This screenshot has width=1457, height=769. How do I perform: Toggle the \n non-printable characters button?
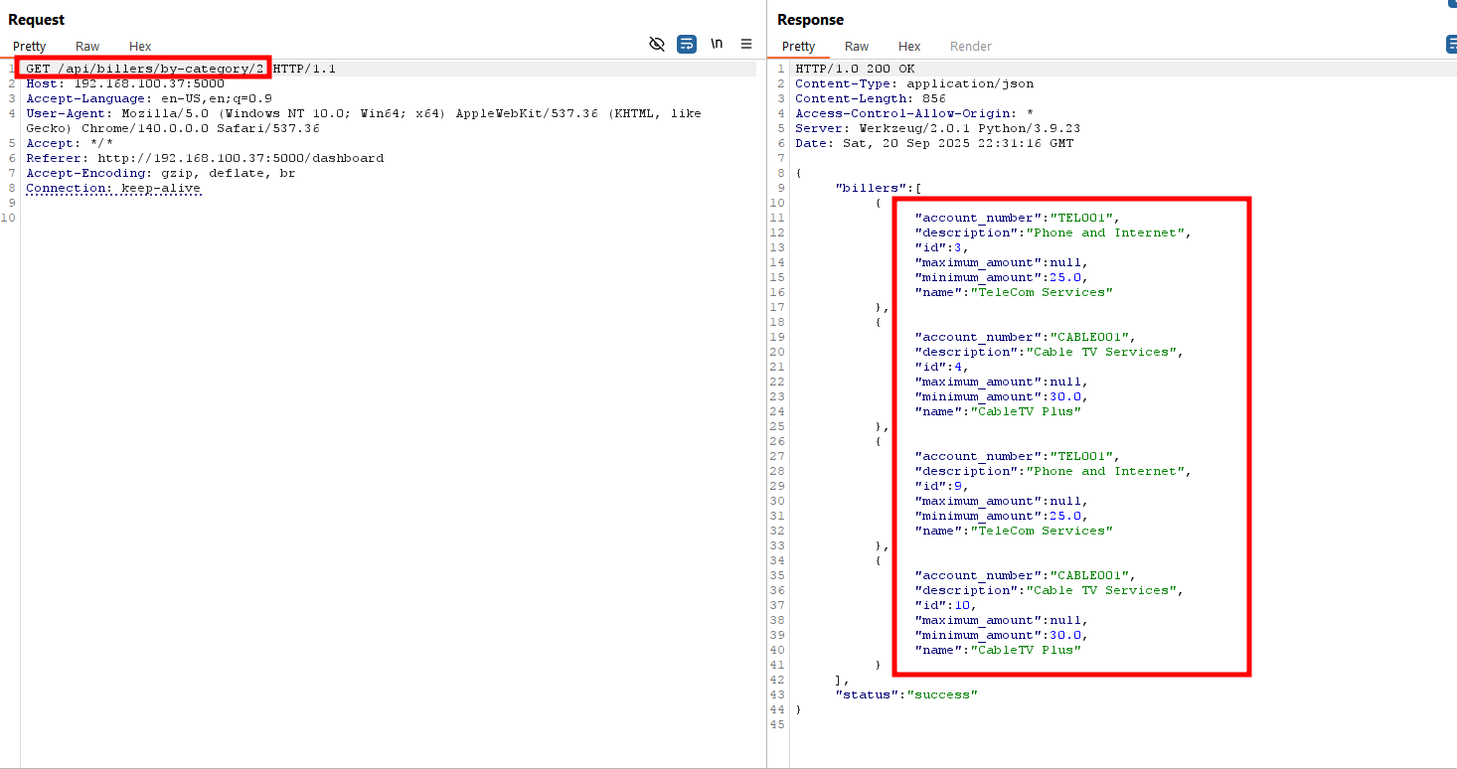coord(717,45)
